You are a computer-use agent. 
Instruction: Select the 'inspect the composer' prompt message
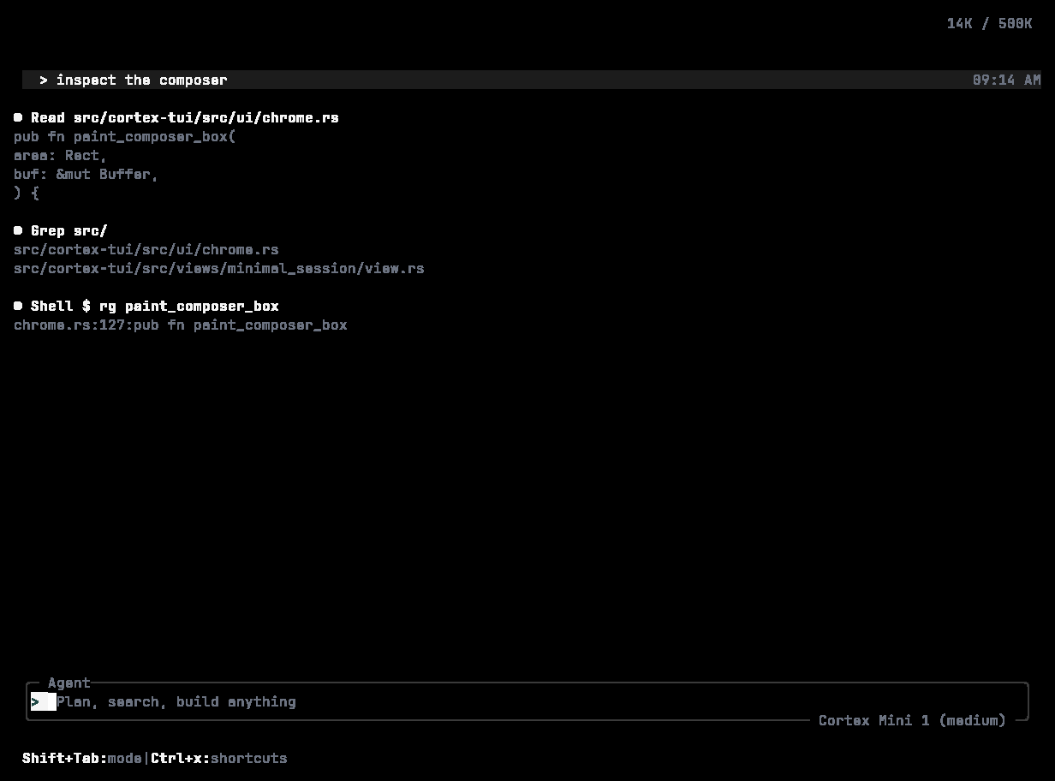(532, 80)
